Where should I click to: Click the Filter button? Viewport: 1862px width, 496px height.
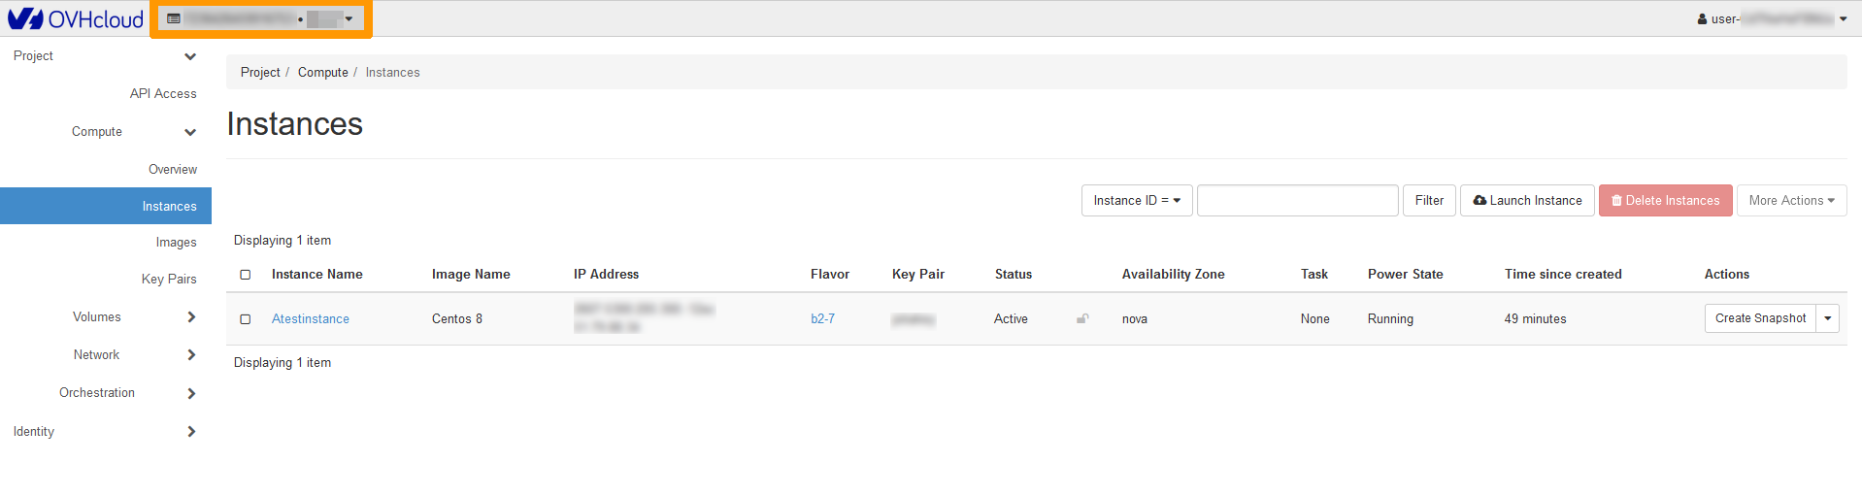coord(1429,201)
